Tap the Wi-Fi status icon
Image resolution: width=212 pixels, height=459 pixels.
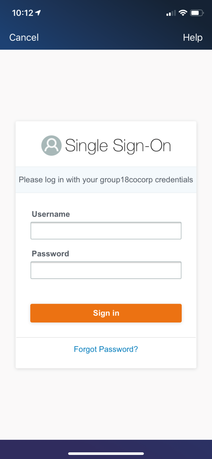point(183,13)
